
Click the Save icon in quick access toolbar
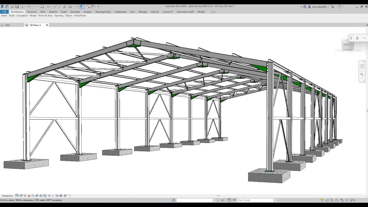[17, 7]
